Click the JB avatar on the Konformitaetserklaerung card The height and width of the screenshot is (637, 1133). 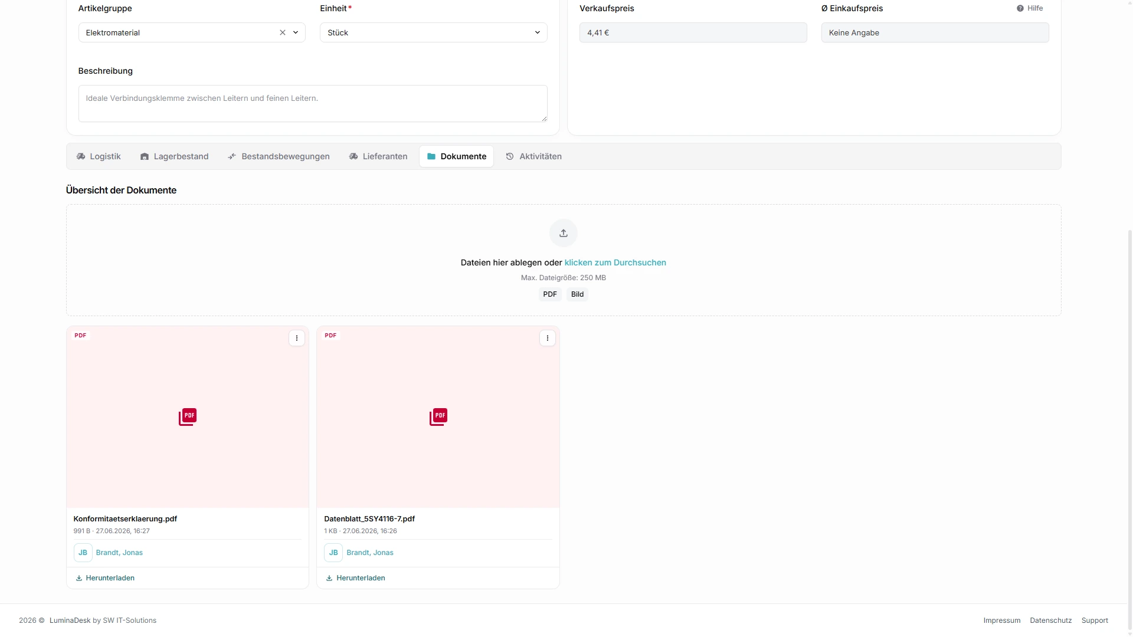[x=83, y=553]
